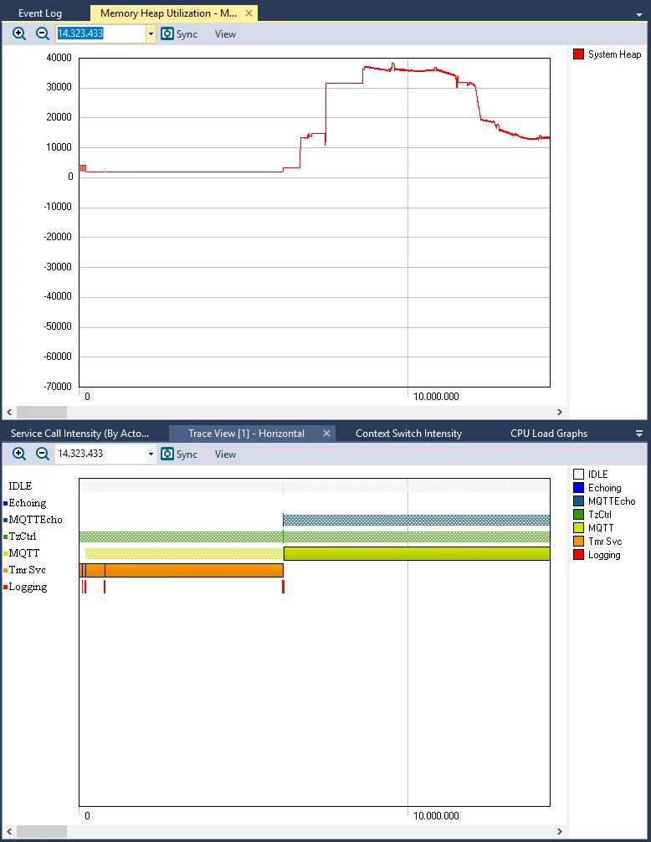Switch to the Event Log tab
The image size is (651, 842).
click(40, 13)
